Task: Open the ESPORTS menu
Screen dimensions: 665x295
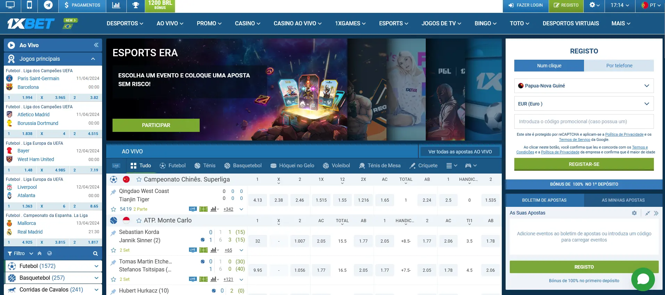Action: coord(393,24)
